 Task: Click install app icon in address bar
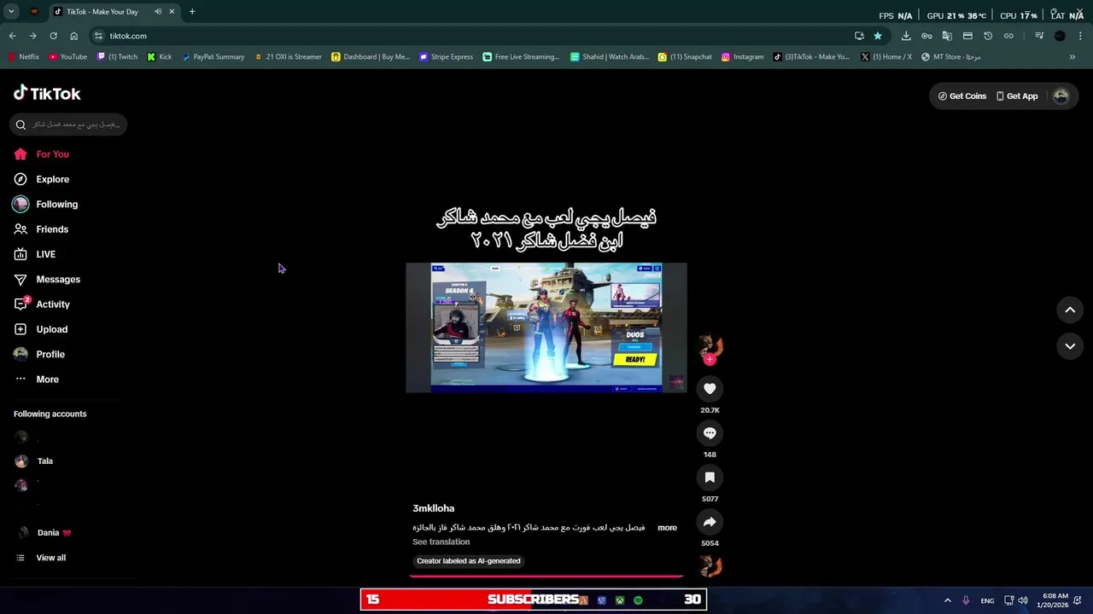[859, 36]
